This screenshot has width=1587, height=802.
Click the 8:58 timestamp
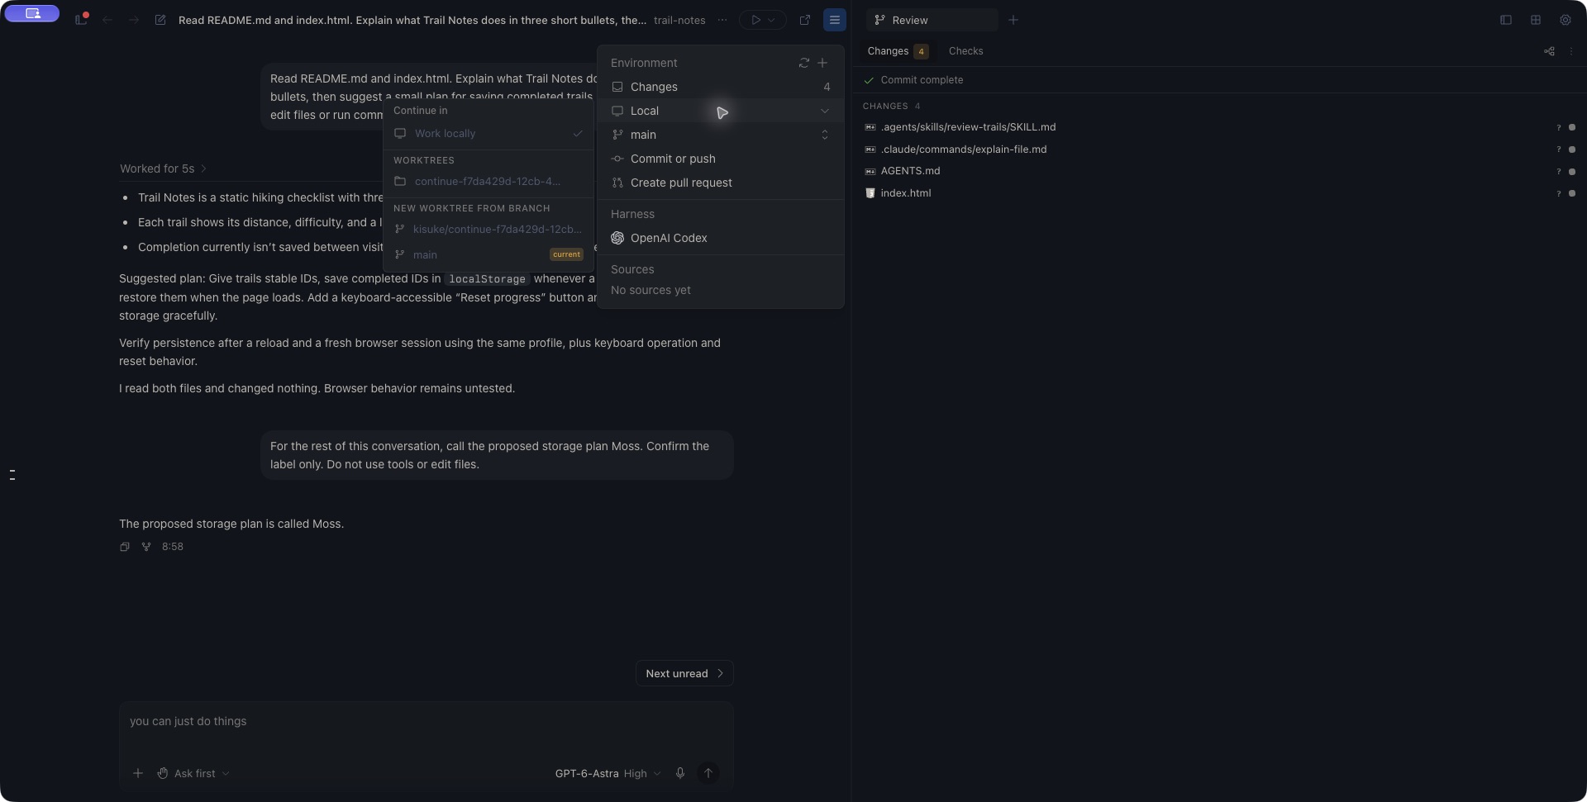[x=173, y=547]
